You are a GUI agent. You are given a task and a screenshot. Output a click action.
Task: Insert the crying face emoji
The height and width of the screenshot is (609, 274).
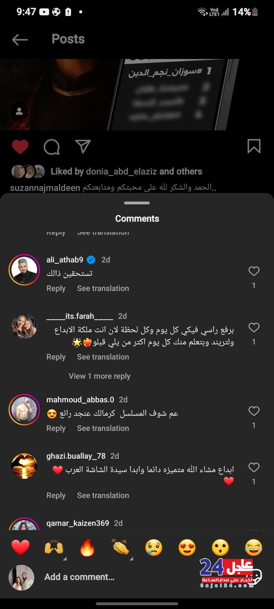tap(154, 548)
